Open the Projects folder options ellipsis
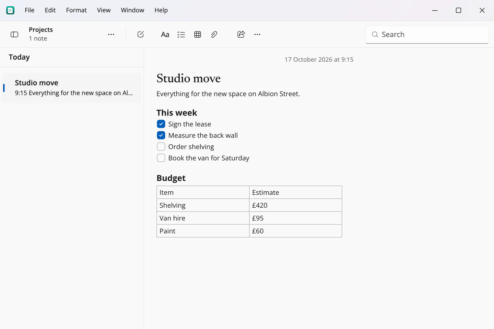 click(111, 34)
